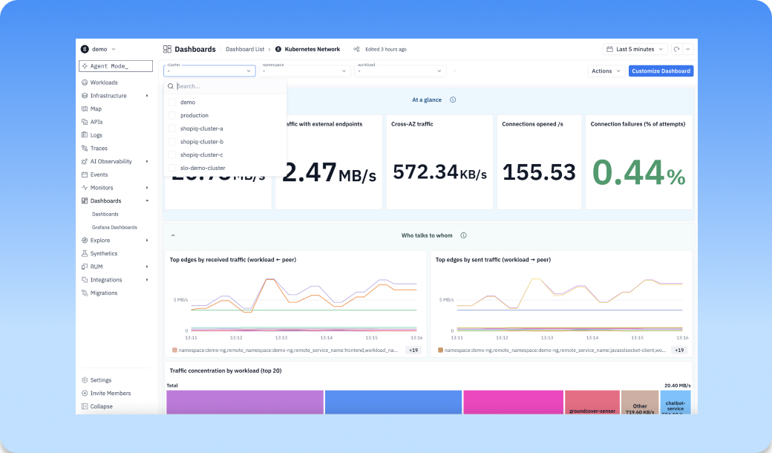Click the refresh icon in top bar
The width and height of the screenshot is (772, 453).
point(677,49)
